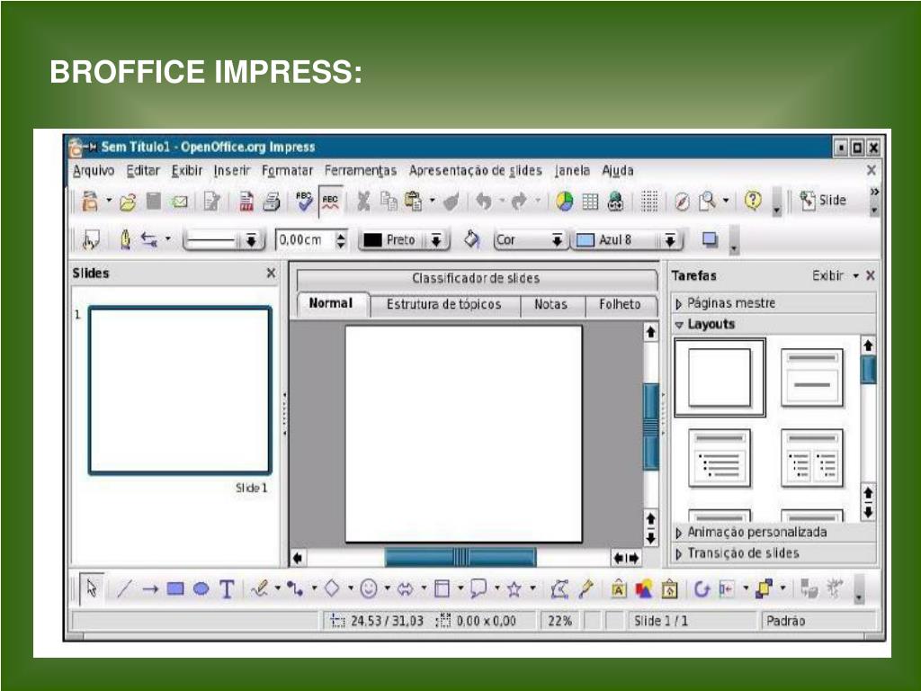
Task: Toggle AutoSpellcheck ABC wavy underline icon
Action: [331, 202]
